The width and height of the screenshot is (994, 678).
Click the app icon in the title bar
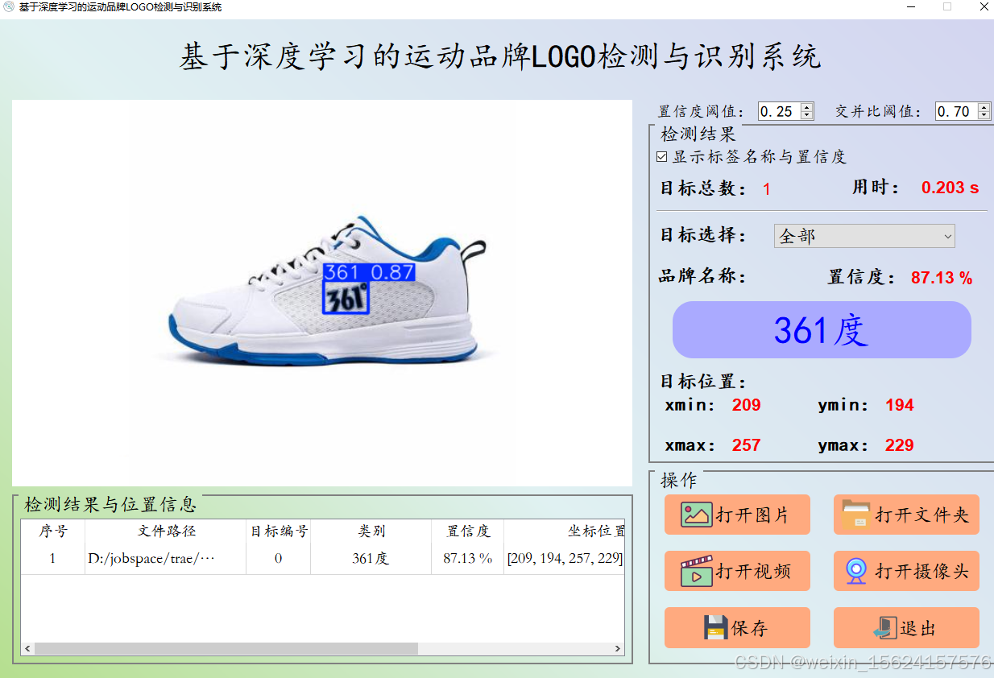click(x=9, y=6)
